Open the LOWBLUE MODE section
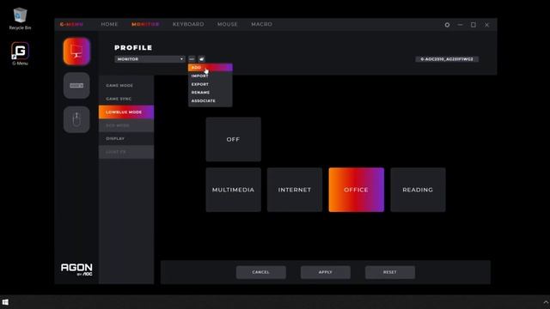Viewport: 550px width, 309px height. [126, 112]
